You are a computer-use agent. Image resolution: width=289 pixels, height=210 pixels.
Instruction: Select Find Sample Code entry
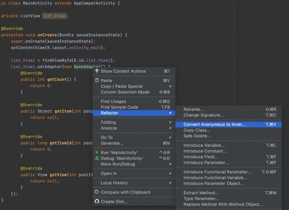tap(134, 107)
